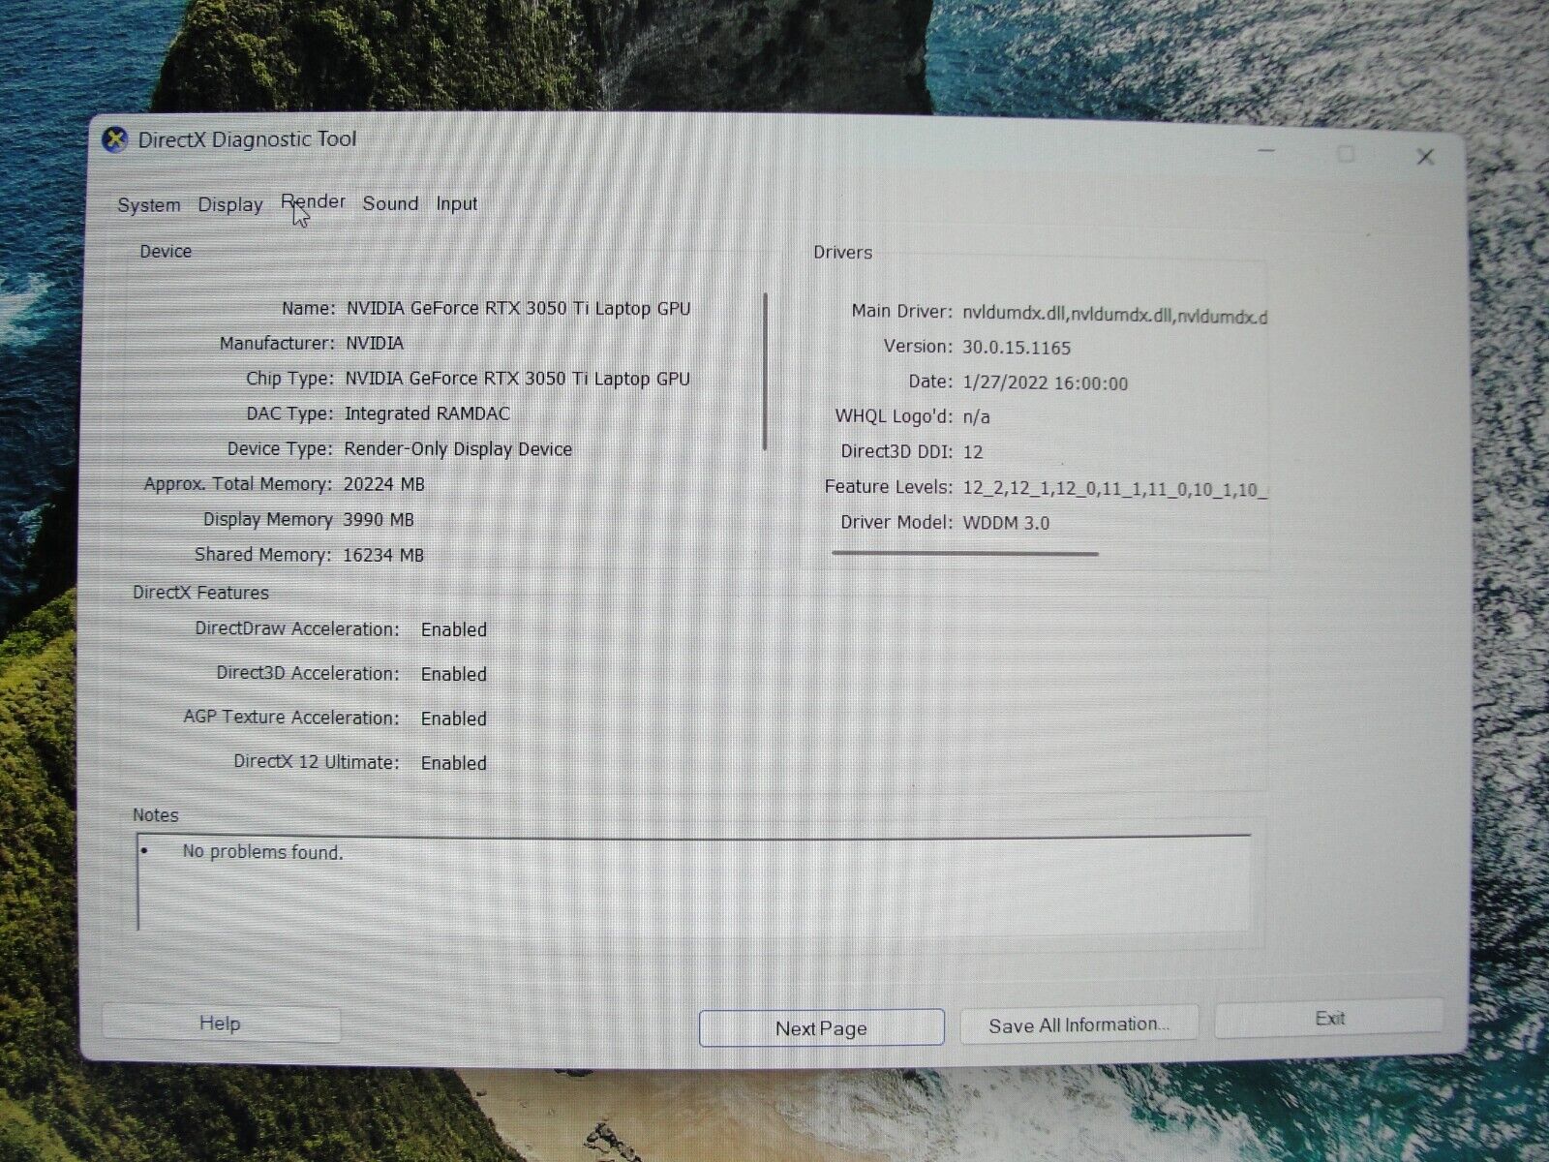Click DirectDraw Acceleration Enabled status
Viewport: 1549px width, 1162px height.
[454, 629]
